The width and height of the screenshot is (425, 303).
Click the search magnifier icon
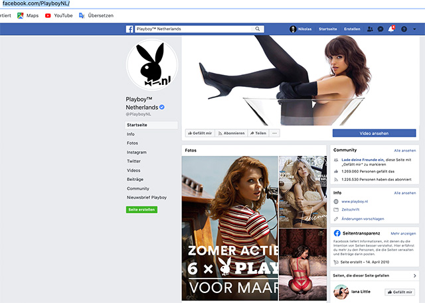257,29
